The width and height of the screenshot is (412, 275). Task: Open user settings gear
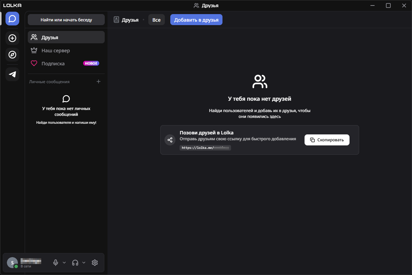click(95, 263)
